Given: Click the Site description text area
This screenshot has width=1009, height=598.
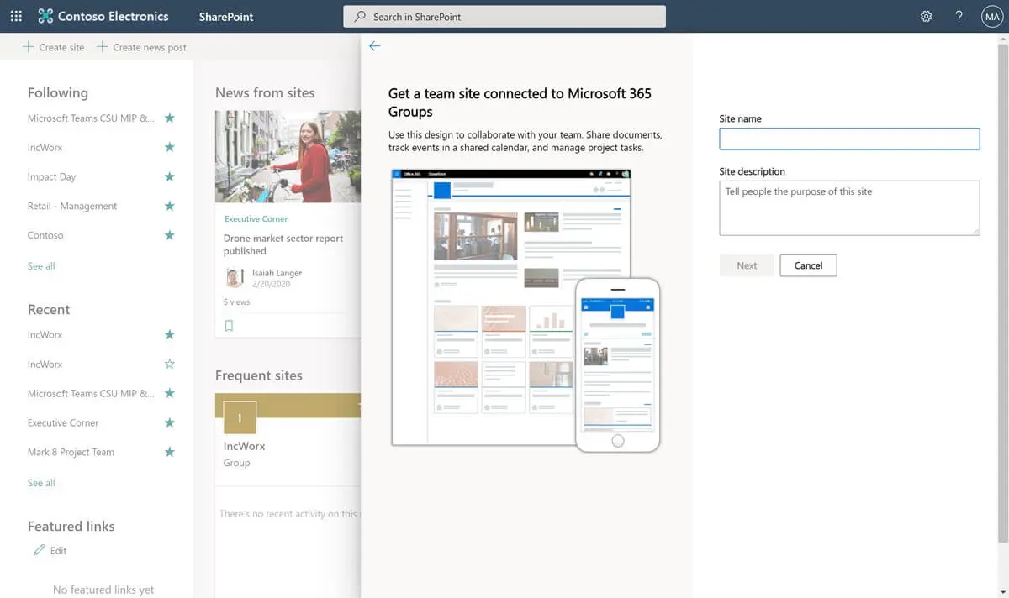Looking at the screenshot, I should point(849,207).
